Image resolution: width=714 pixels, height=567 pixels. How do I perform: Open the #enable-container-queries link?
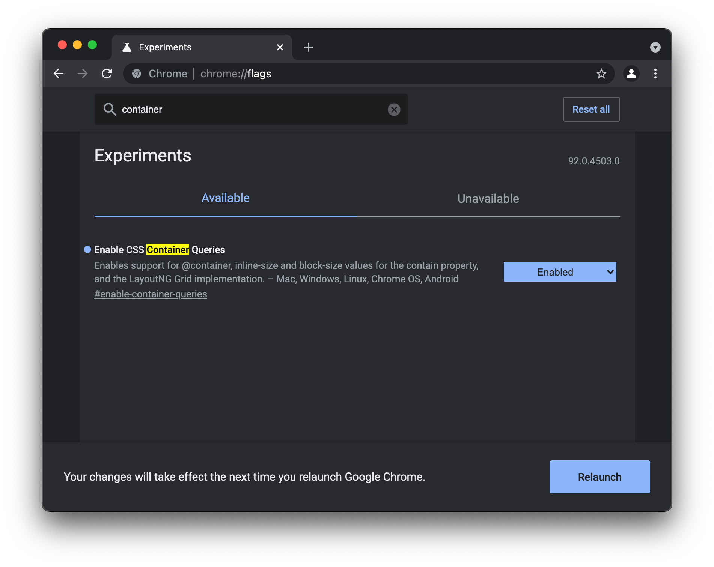tap(151, 294)
